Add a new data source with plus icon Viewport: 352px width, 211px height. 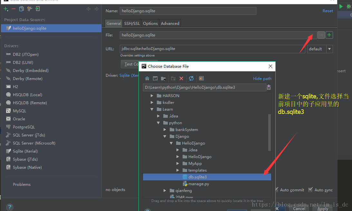click(5, 9)
